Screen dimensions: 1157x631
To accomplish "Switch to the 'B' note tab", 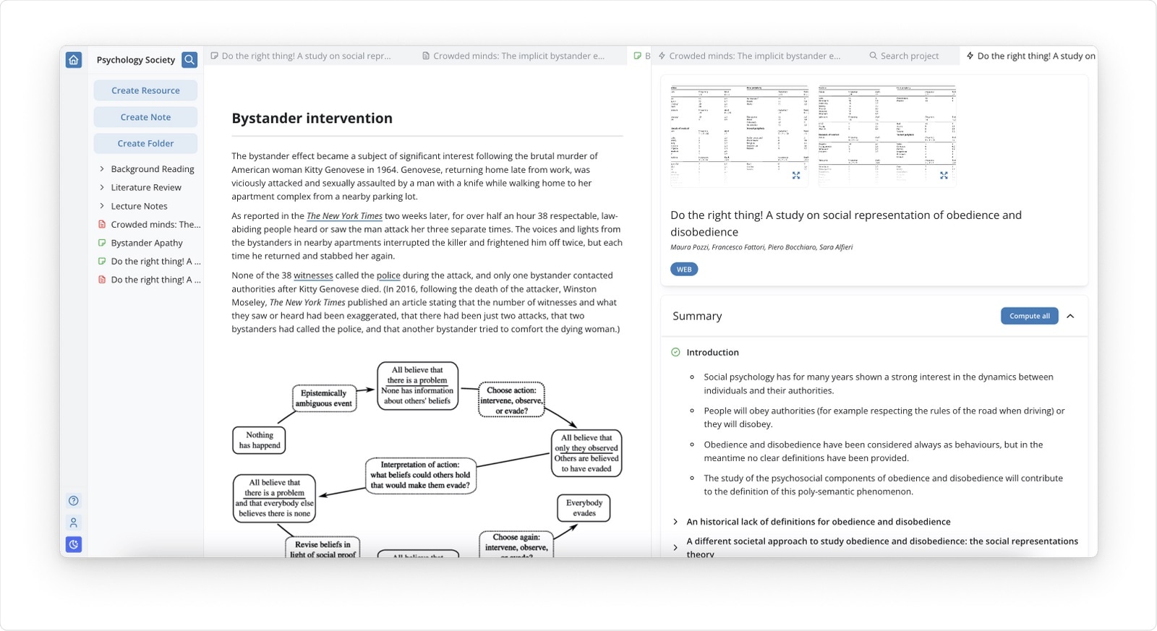I will (641, 56).
